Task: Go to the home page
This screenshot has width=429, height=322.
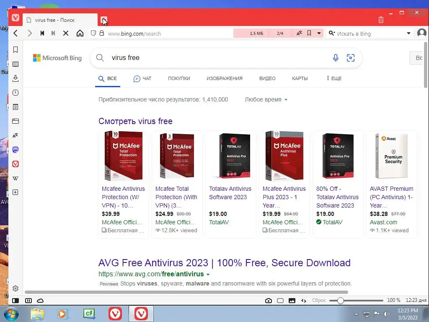Action: click(80, 34)
